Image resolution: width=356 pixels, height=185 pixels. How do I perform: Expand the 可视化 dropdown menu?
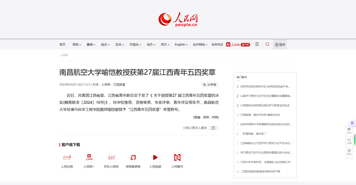[x=135, y=45]
